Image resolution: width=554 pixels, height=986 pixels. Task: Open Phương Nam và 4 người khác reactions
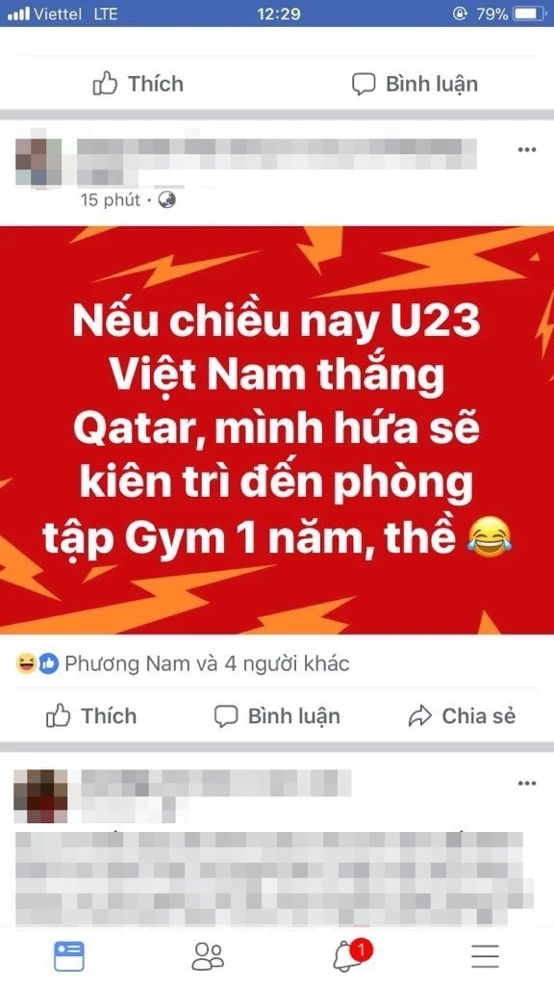point(208,663)
